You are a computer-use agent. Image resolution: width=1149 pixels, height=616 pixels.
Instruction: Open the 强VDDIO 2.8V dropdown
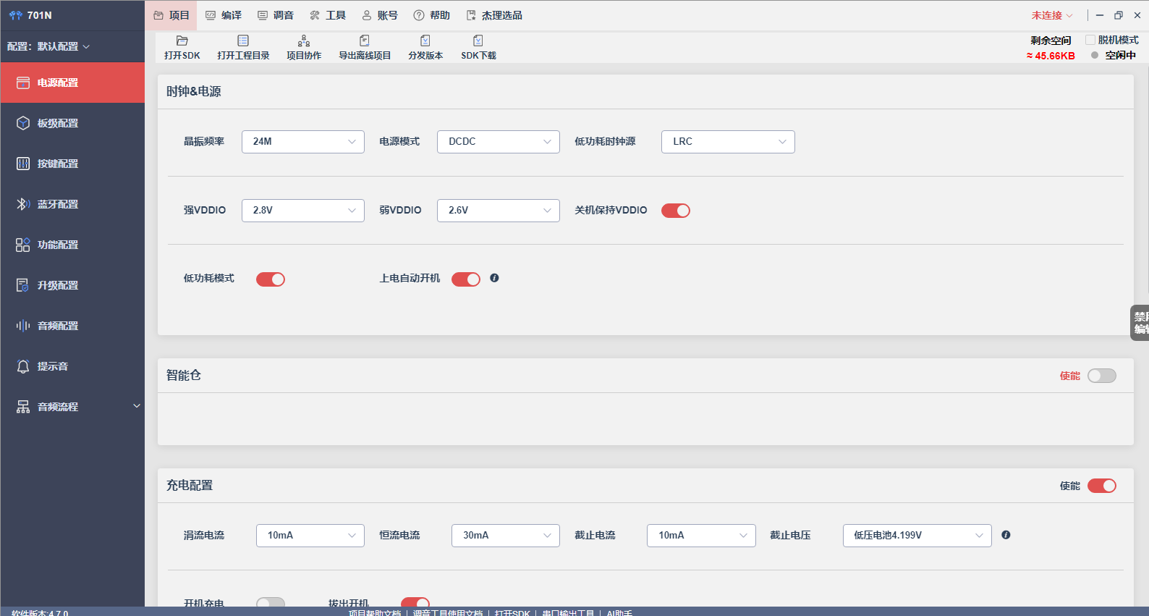point(303,211)
